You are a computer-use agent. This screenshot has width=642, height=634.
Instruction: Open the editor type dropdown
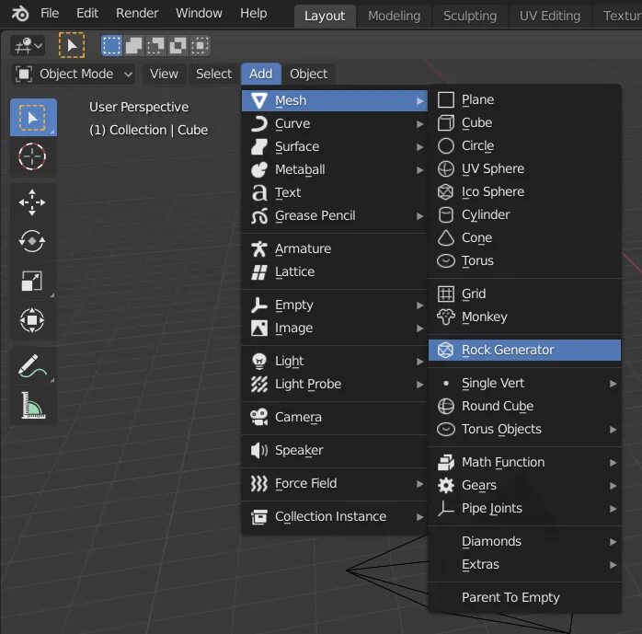coord(28,45)
